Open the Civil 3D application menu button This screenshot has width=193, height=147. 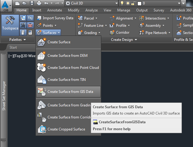point(6,6)
